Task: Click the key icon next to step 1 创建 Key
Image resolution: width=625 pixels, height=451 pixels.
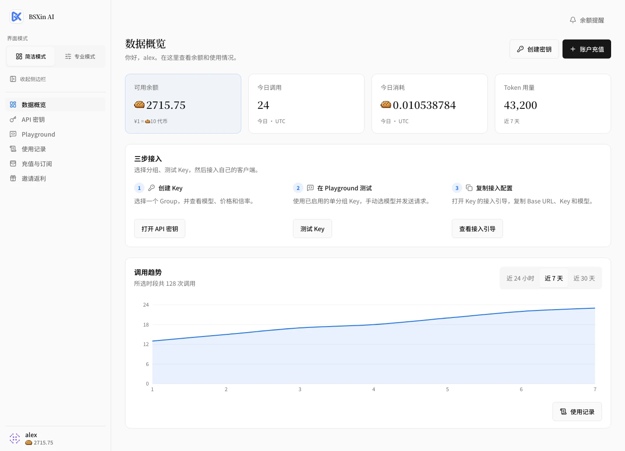Action: point(151,188)
